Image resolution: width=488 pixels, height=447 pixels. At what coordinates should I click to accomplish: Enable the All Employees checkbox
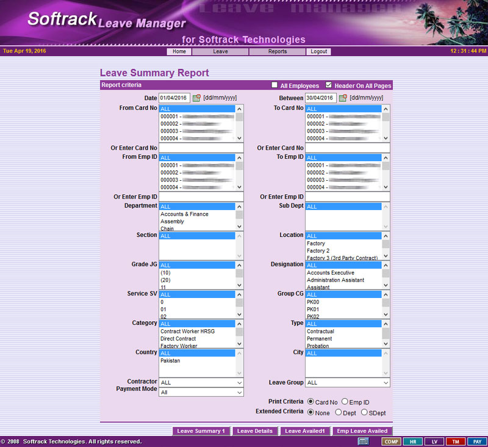[275, 85]
